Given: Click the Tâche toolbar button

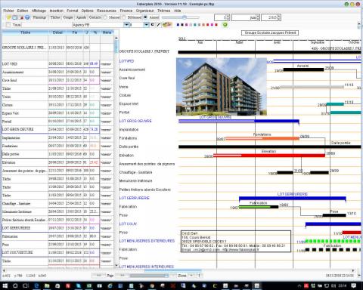Looking at the screenshot, I should 55,17.
